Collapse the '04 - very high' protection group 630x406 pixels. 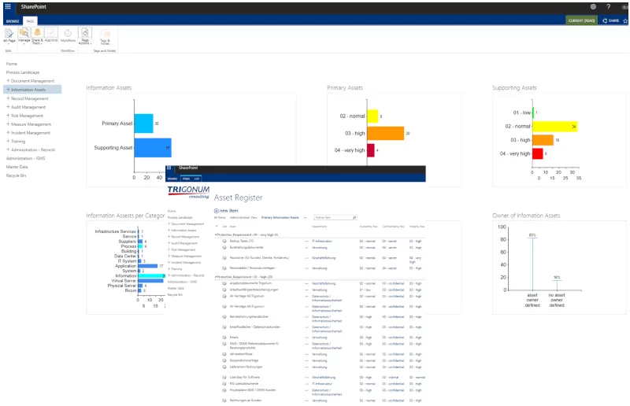click(x=216, y=234)
